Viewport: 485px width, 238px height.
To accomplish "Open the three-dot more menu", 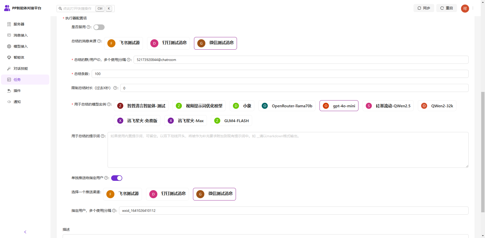I will pos(473,8).
